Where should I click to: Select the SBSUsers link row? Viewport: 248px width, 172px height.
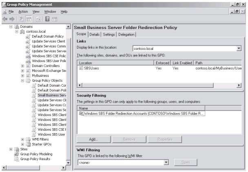coord(159,68)
